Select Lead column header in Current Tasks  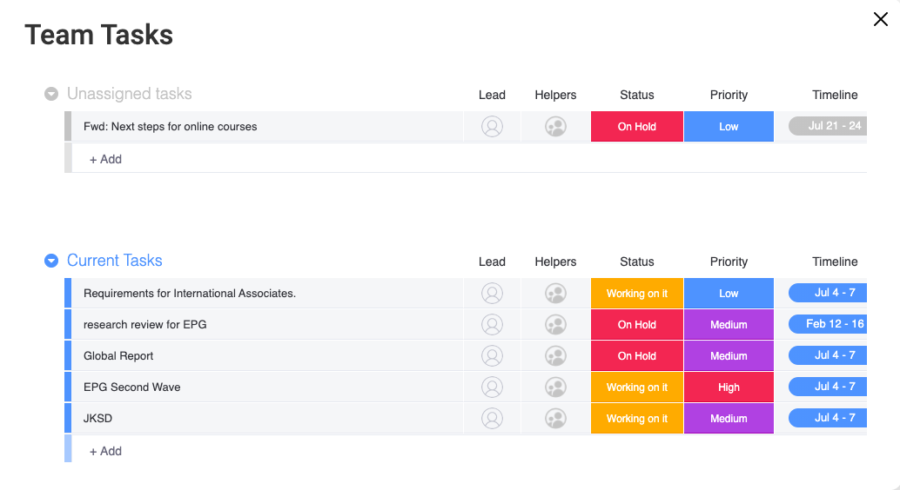click(492, 262)
